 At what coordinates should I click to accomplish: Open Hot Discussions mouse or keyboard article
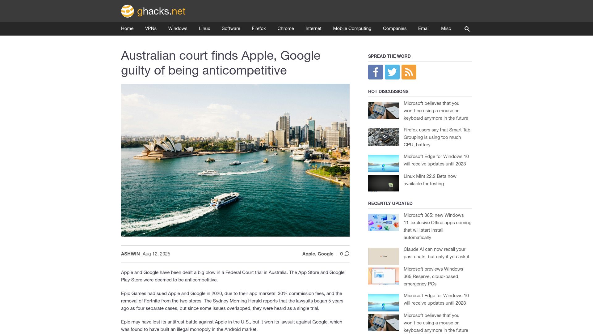tap(436, 111)
